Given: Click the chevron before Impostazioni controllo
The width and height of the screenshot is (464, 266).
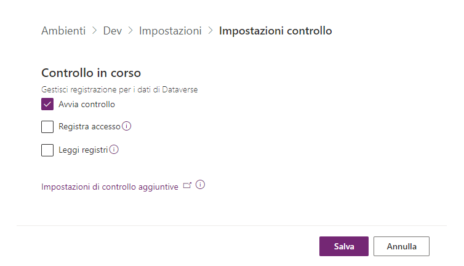Looking at the screenshot, I should (x=210, y=31).
